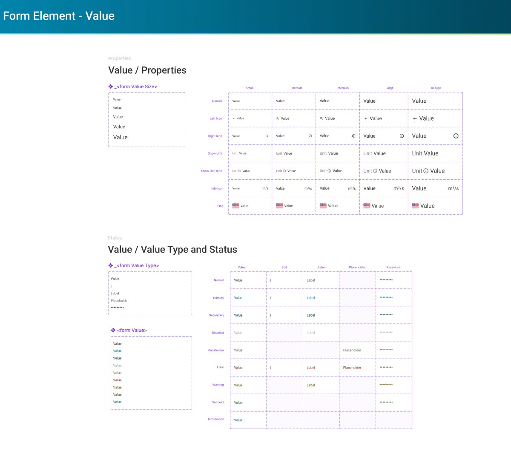Click the red "Placeholder" text in the Error row
The width and height of the screenshot is (511, 458).
point(352,367)
